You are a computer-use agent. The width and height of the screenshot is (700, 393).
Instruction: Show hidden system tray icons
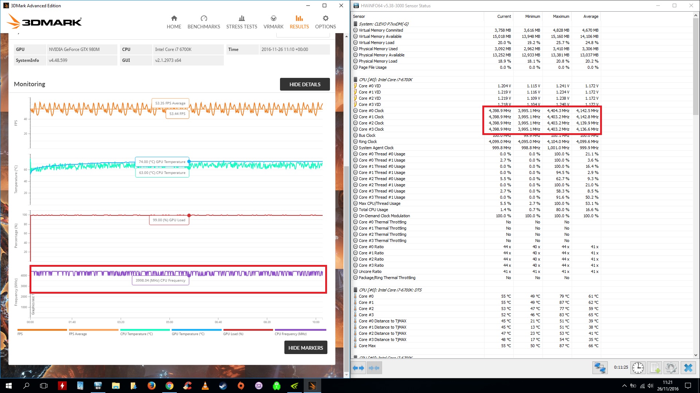pos(624,386)
